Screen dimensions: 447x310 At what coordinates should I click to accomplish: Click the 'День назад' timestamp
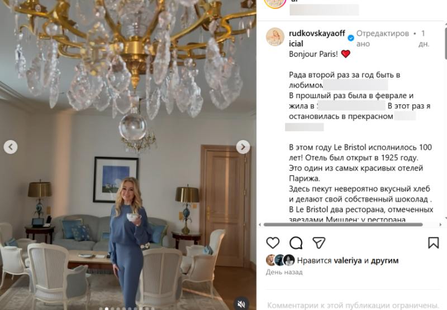point(284,272)
